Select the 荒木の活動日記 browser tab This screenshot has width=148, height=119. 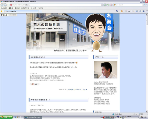[x=21, y=11]
